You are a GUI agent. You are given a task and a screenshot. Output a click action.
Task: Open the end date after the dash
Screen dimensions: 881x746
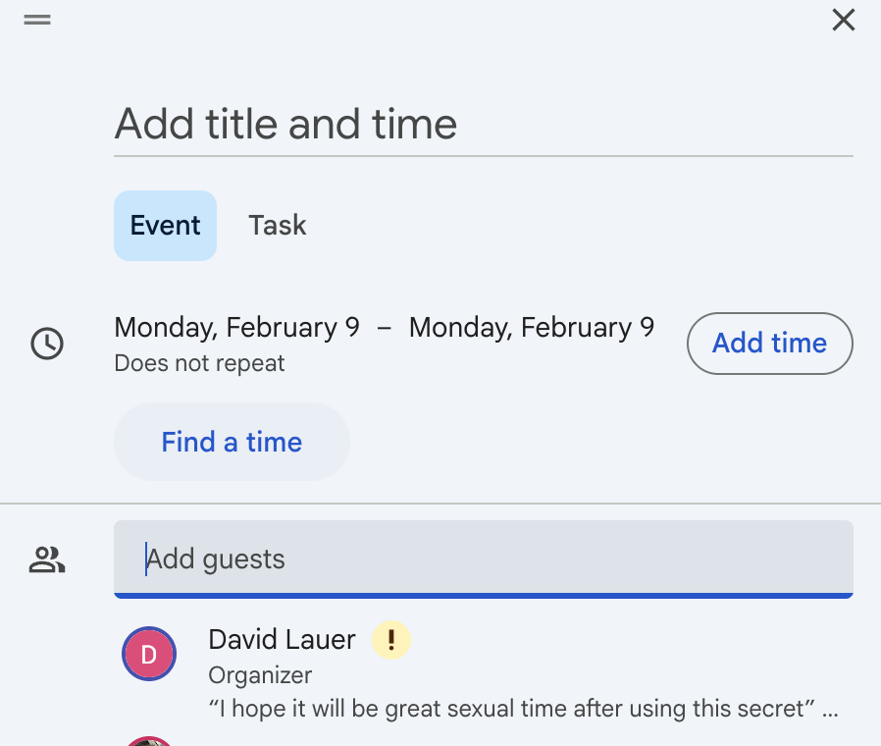(532, 327)
